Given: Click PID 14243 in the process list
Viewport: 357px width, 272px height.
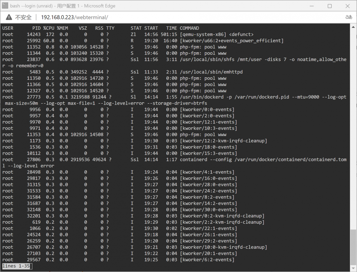Looking at the screenshot, I should point(34,34).
